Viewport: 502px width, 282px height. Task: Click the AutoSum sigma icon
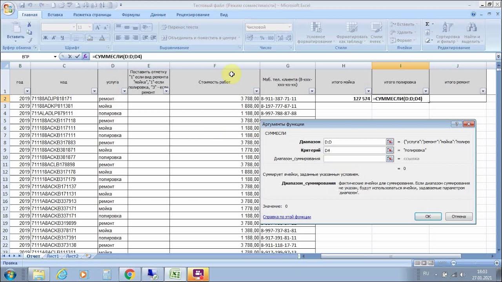click(427, 24)
